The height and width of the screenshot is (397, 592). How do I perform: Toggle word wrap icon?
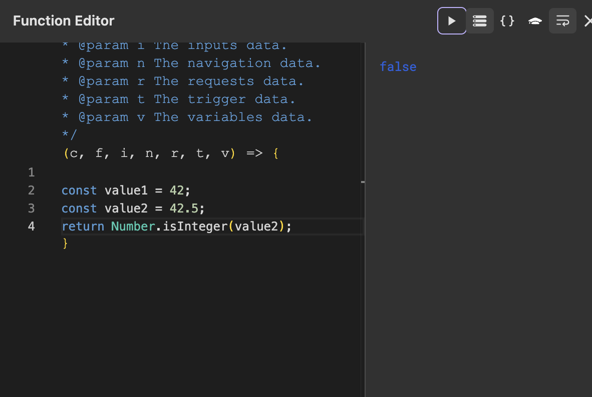tap(562, 20)
